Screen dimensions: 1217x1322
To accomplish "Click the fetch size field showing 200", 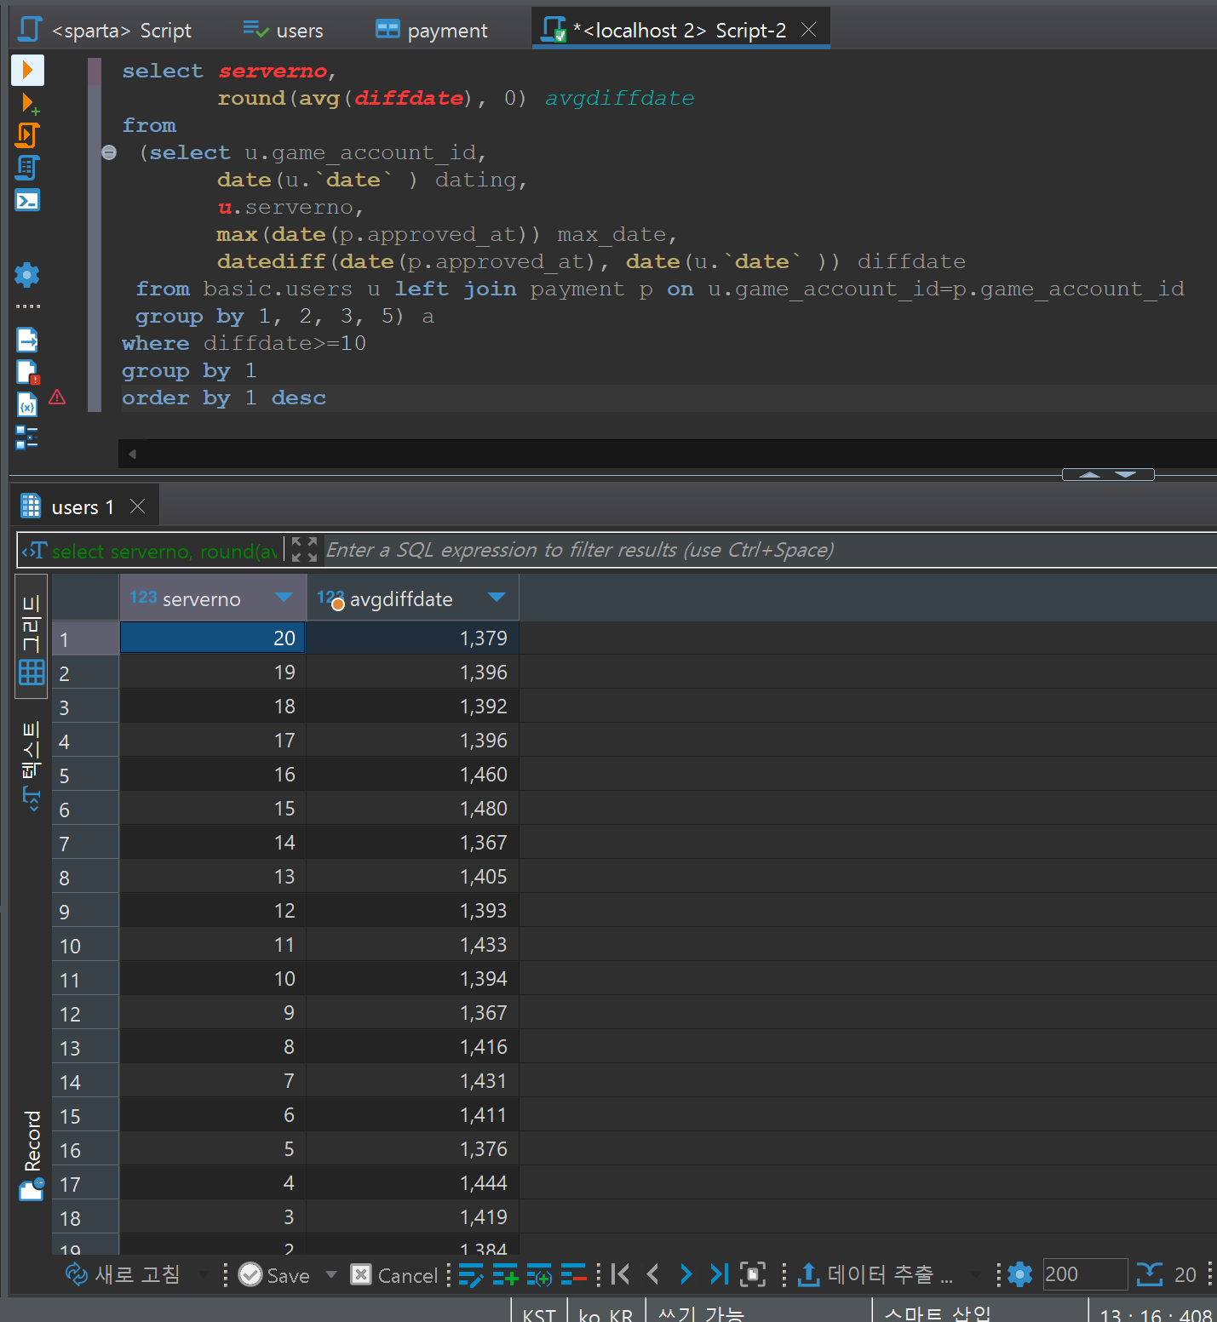I will [1085, 1274].
